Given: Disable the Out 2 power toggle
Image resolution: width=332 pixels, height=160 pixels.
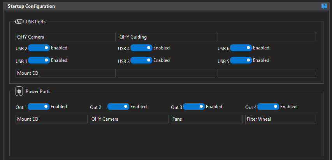Looking at the screenshot, I should pos(118,107).
